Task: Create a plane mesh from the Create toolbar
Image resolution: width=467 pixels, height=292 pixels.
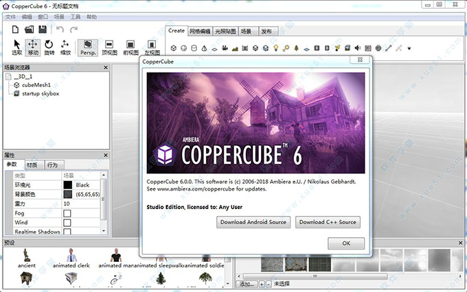Action: pos(214,49)
